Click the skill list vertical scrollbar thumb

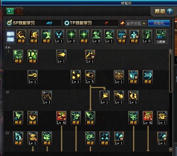[x=170, y=73]
